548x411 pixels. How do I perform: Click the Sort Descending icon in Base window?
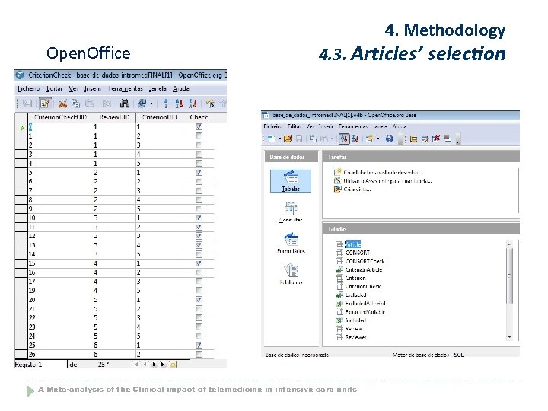coord(355,139)
